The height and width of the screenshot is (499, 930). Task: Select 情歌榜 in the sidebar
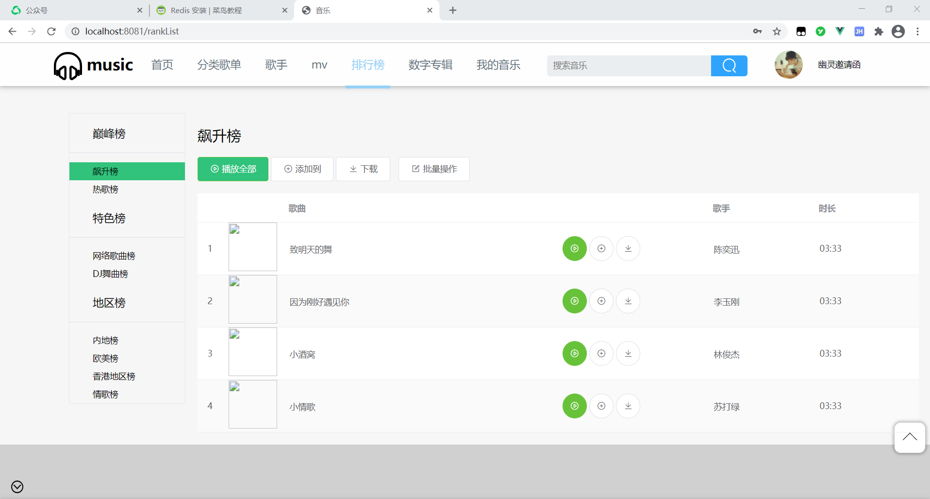pyautogui.click(x=105, y=395)
